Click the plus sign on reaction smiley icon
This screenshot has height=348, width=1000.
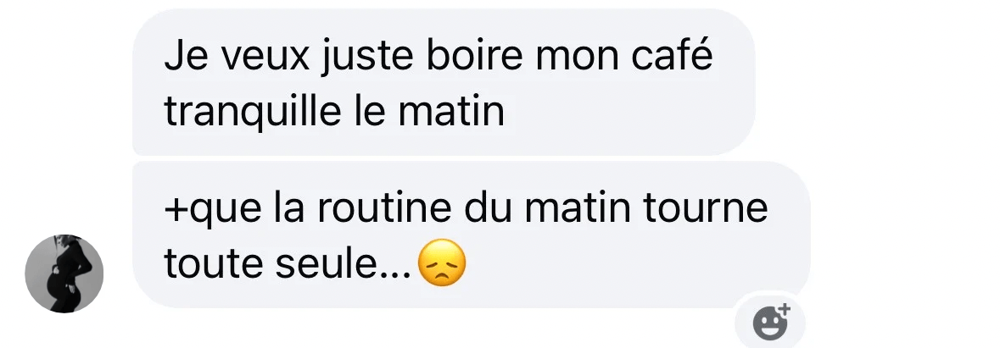[x=785, y=308]
